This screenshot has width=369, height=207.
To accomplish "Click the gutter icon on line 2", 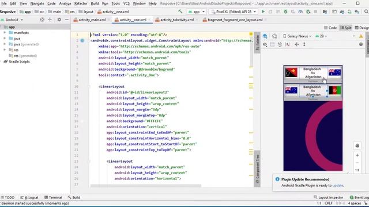I will coord(82,40).
